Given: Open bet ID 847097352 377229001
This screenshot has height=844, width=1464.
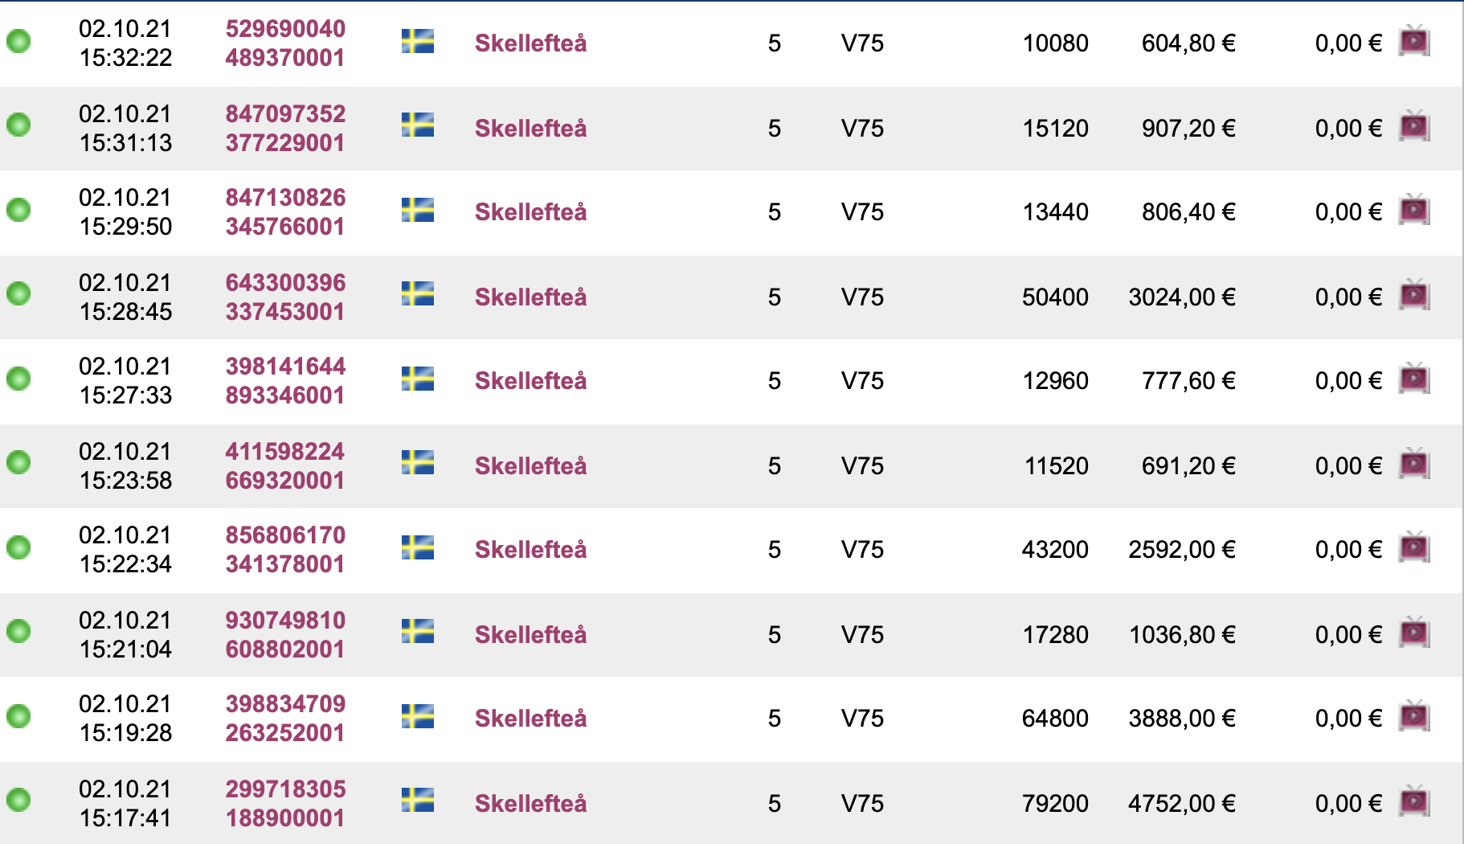Looking at the screenshot, I should click(x=285, y=129).
